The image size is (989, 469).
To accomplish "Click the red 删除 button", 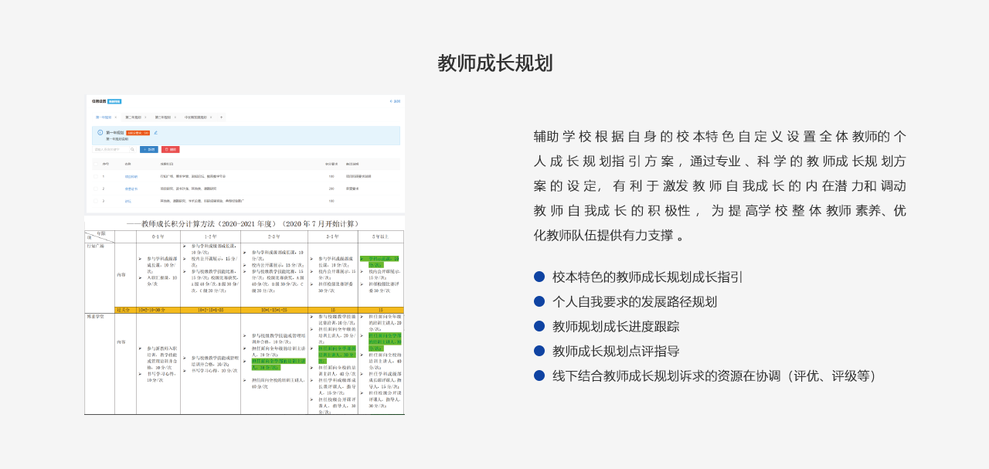I will 170,149.
